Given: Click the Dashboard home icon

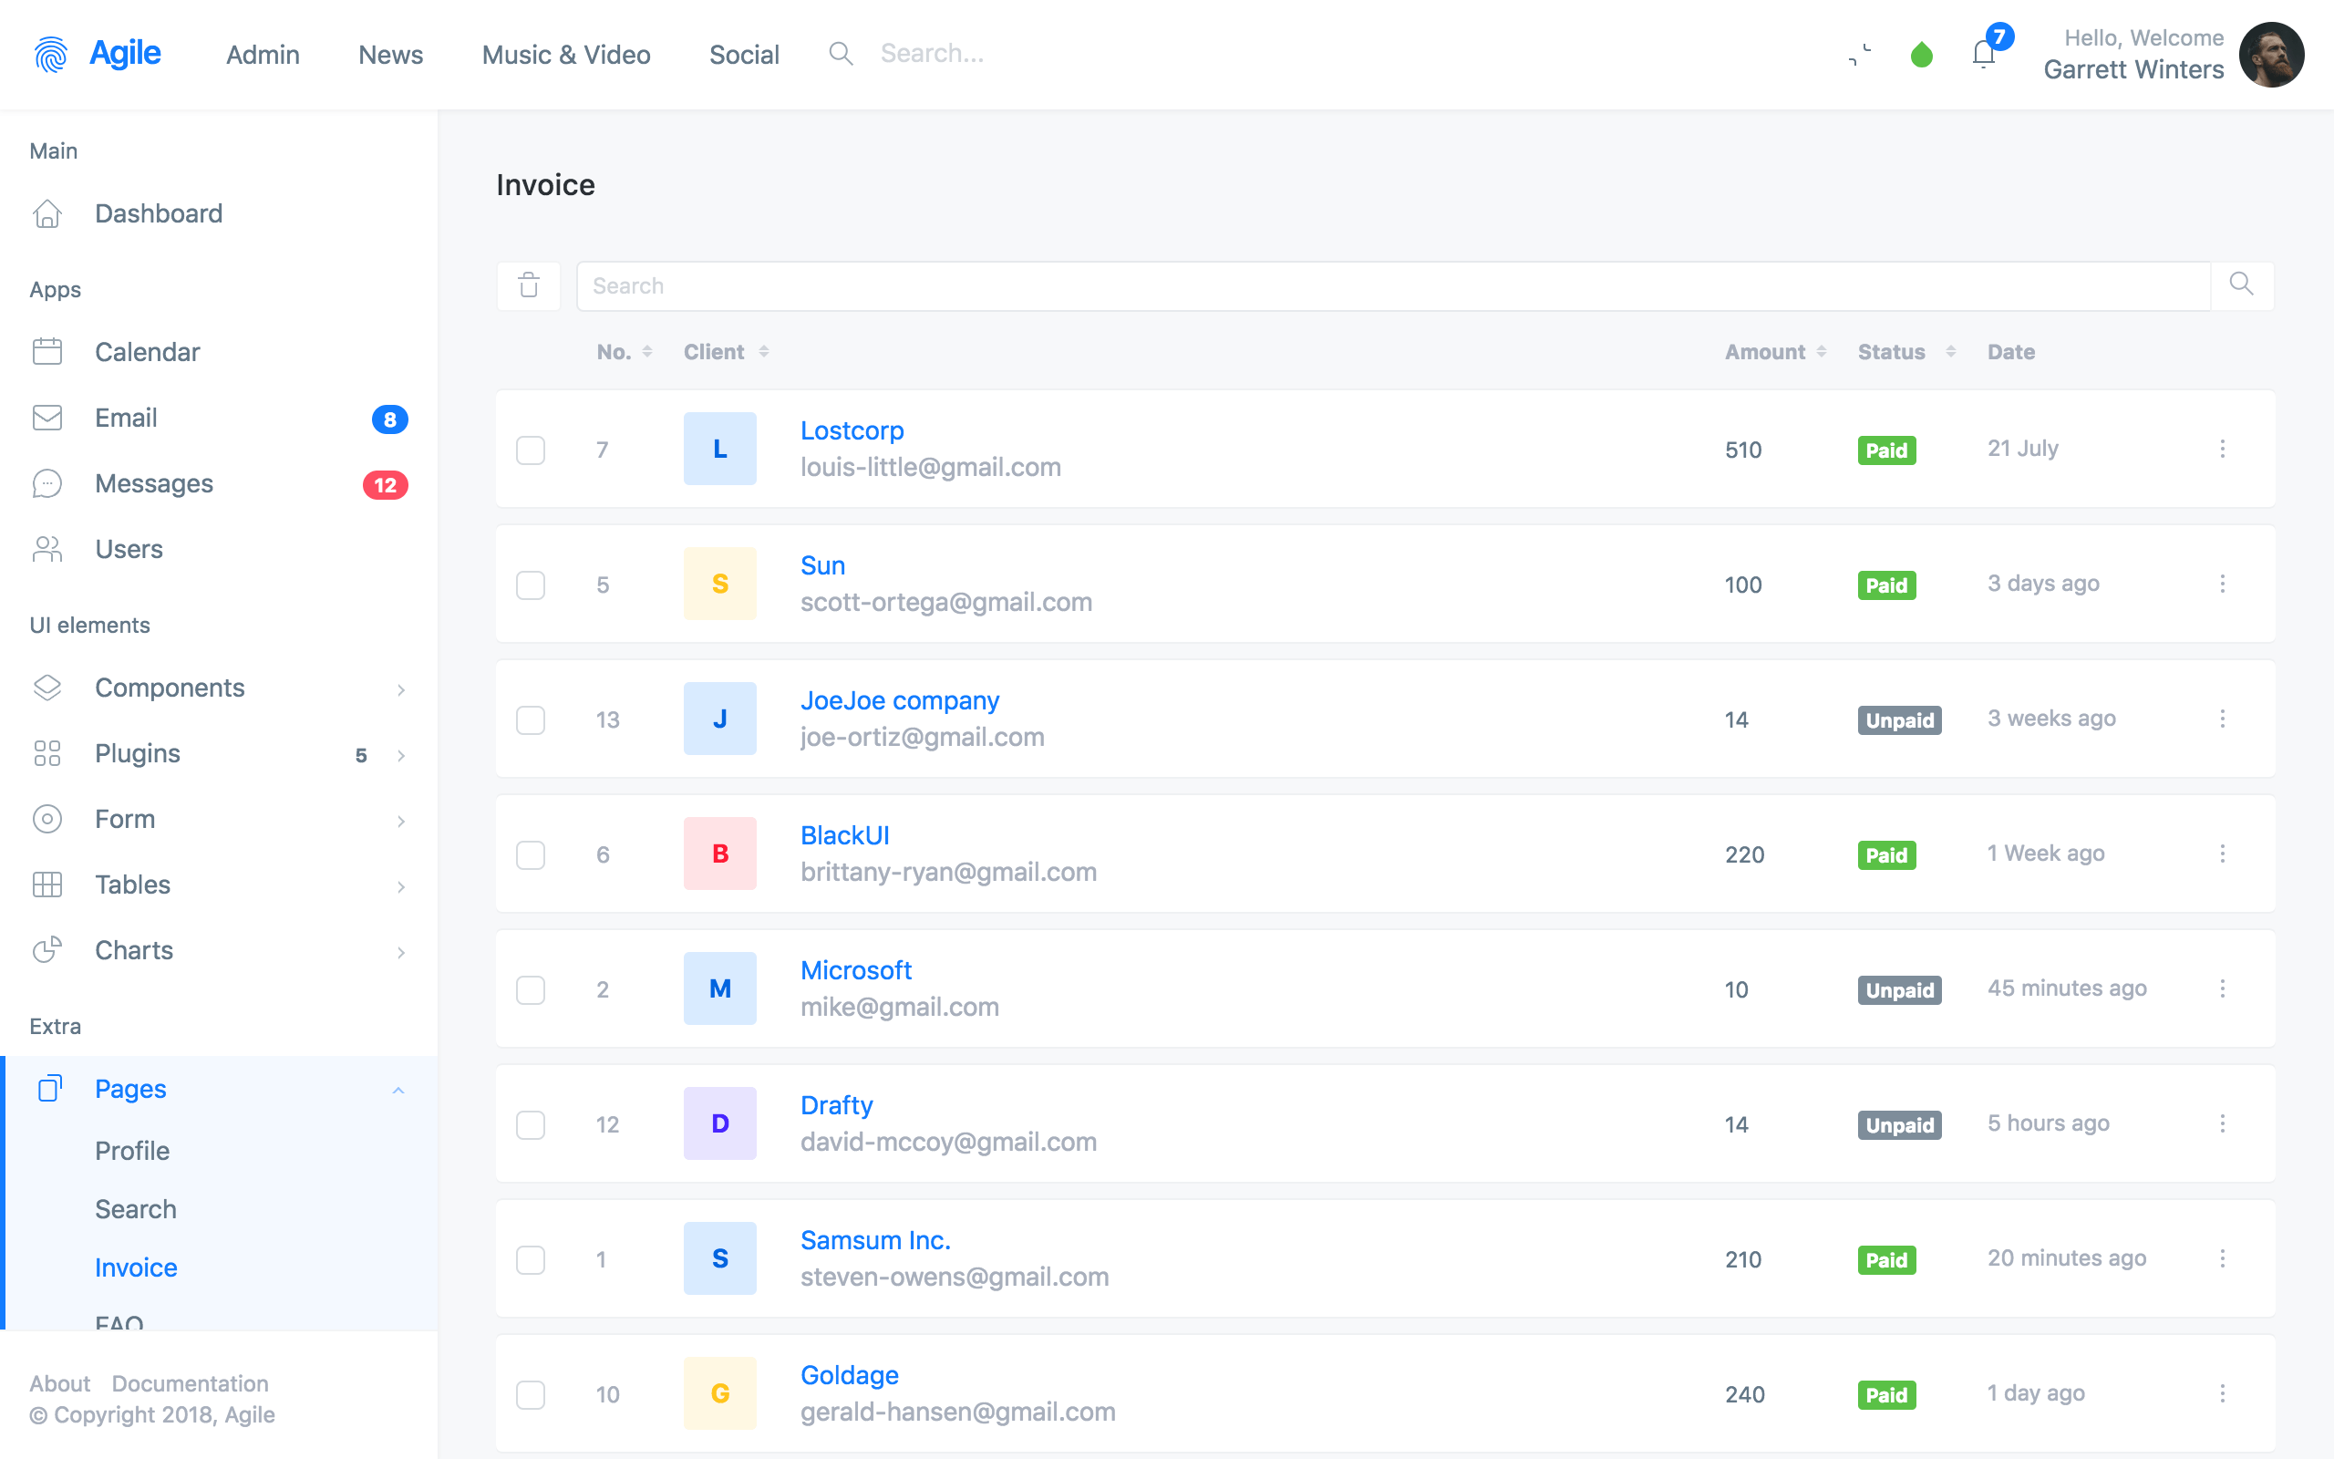Looking at the screenshot, I should (x=47, y=213).
